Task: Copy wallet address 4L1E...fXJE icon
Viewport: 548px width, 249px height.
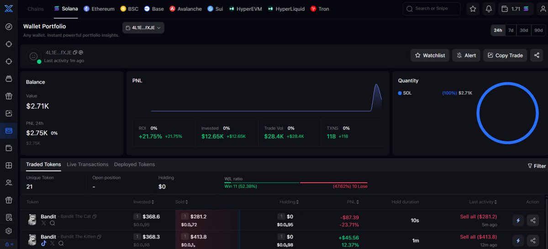Action: pos(75,53)
